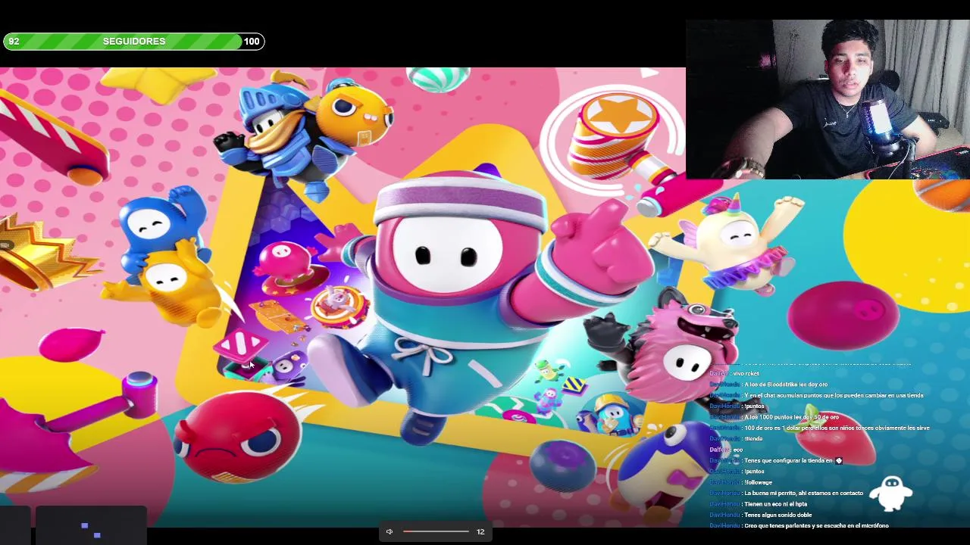Click the '!tienda' chat command

pyautogui.click(x=753, y=438)
